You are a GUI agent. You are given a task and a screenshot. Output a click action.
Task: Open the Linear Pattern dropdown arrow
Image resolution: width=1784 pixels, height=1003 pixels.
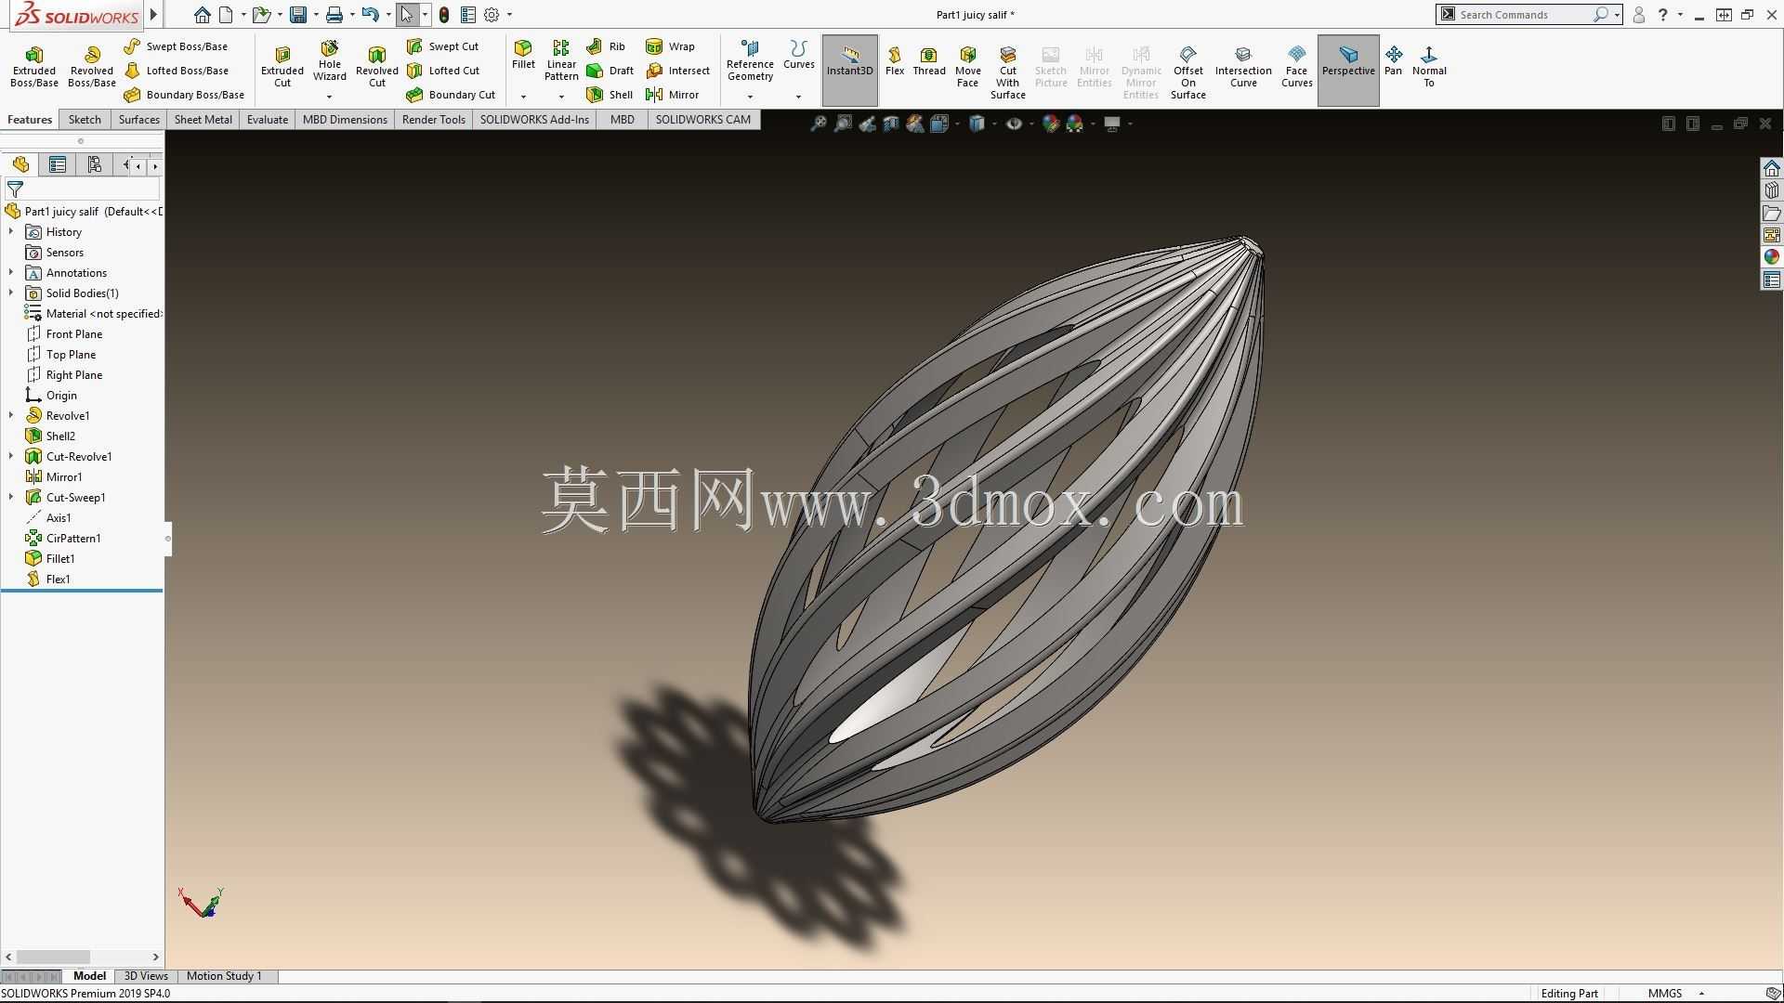pos(561,97)
